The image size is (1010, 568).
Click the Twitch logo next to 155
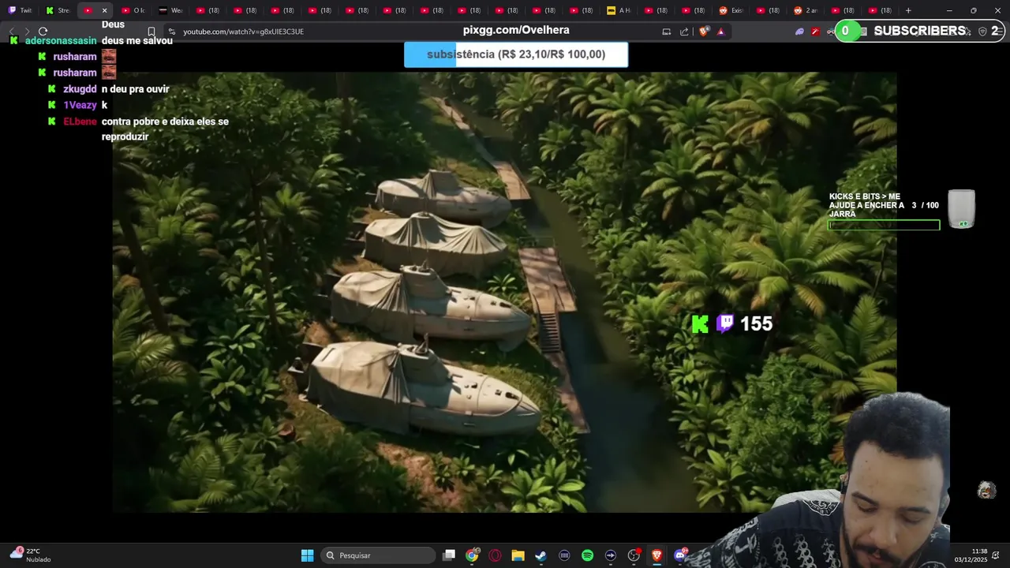pos(725,323)
